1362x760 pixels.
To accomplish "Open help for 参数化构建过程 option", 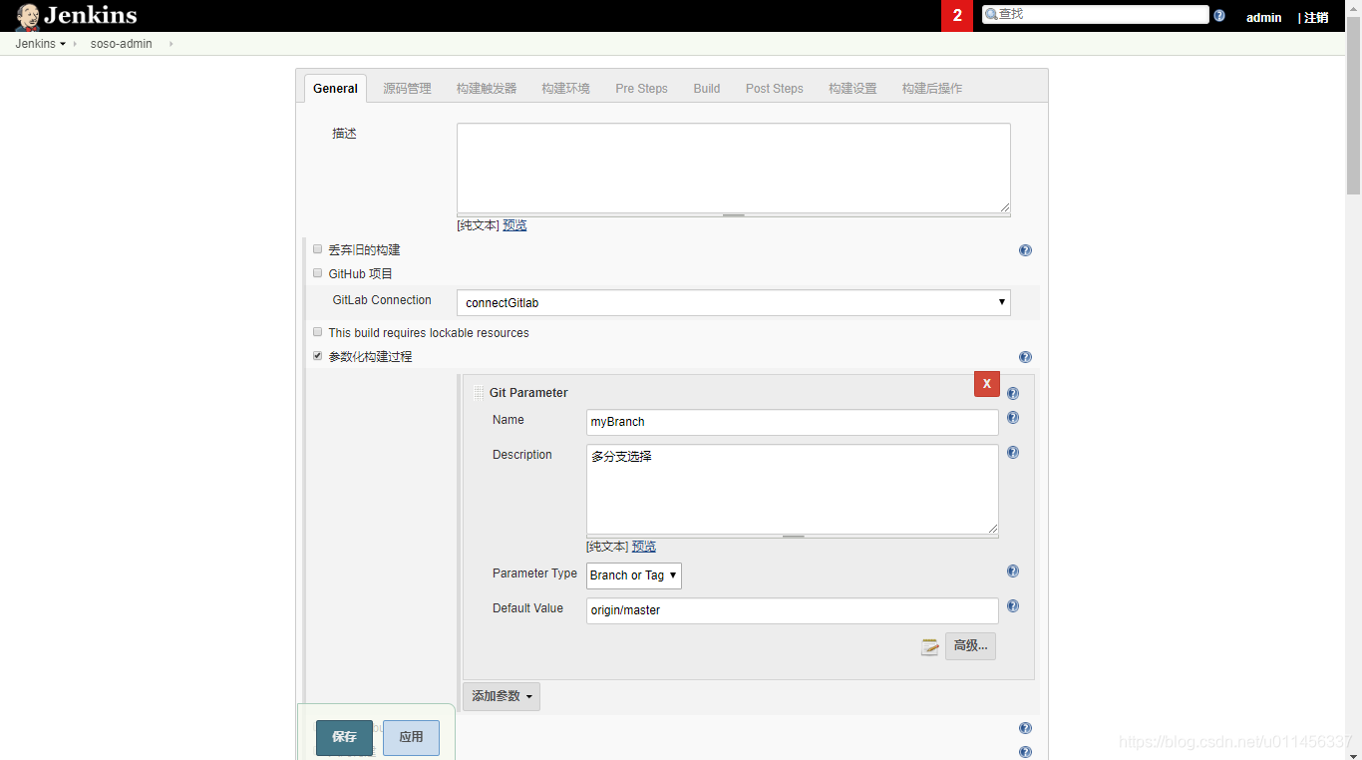I will click(x=1025, y=357).
